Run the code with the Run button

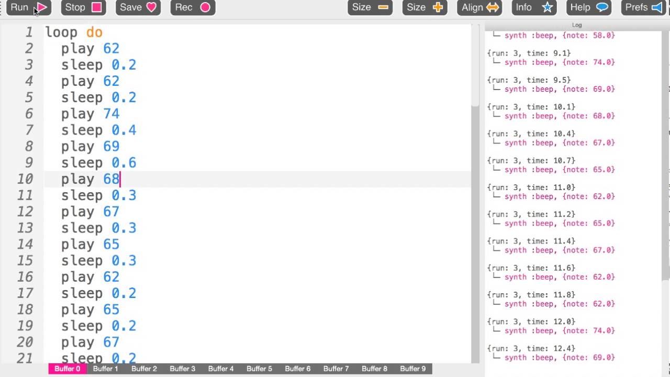click(x=28, y=7)
